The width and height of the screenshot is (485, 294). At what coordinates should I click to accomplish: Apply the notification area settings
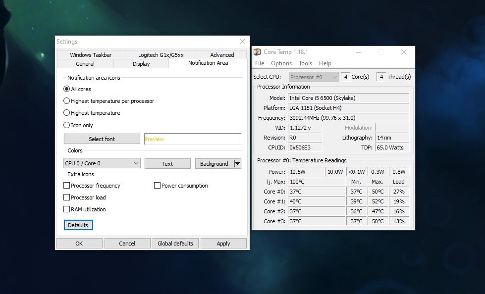[223, 243]
